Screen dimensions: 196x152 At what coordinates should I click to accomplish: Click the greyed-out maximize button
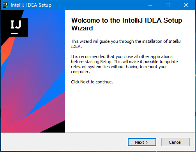(168, 5)
